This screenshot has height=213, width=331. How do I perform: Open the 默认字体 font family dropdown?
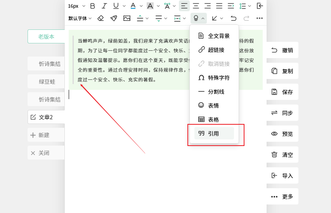pyautogui.click(x=80, y=18)
